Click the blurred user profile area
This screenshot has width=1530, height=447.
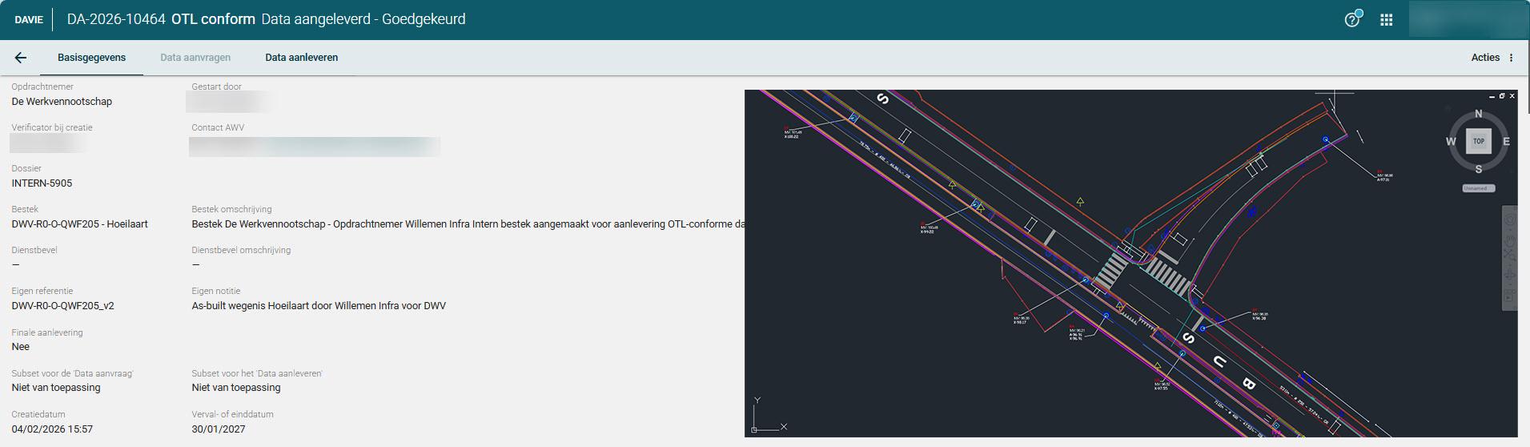click(1468, 20)
